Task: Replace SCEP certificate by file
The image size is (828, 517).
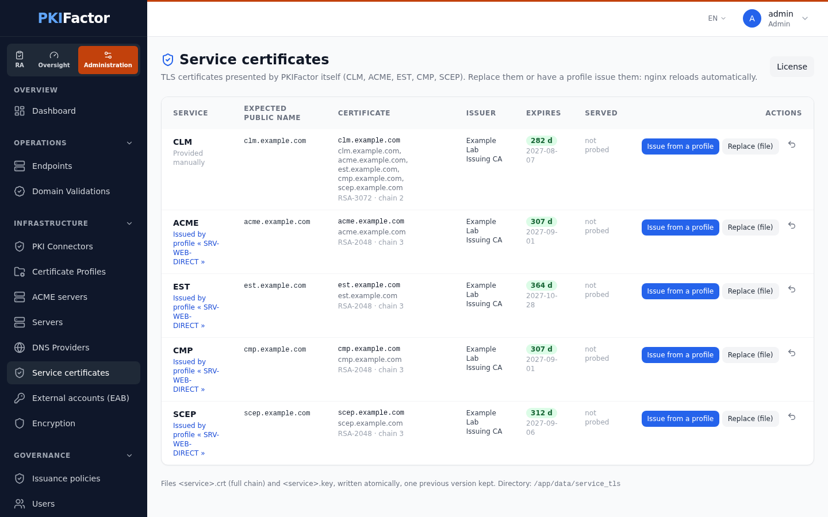Action: pyautogui.click(x=750, y=419)
